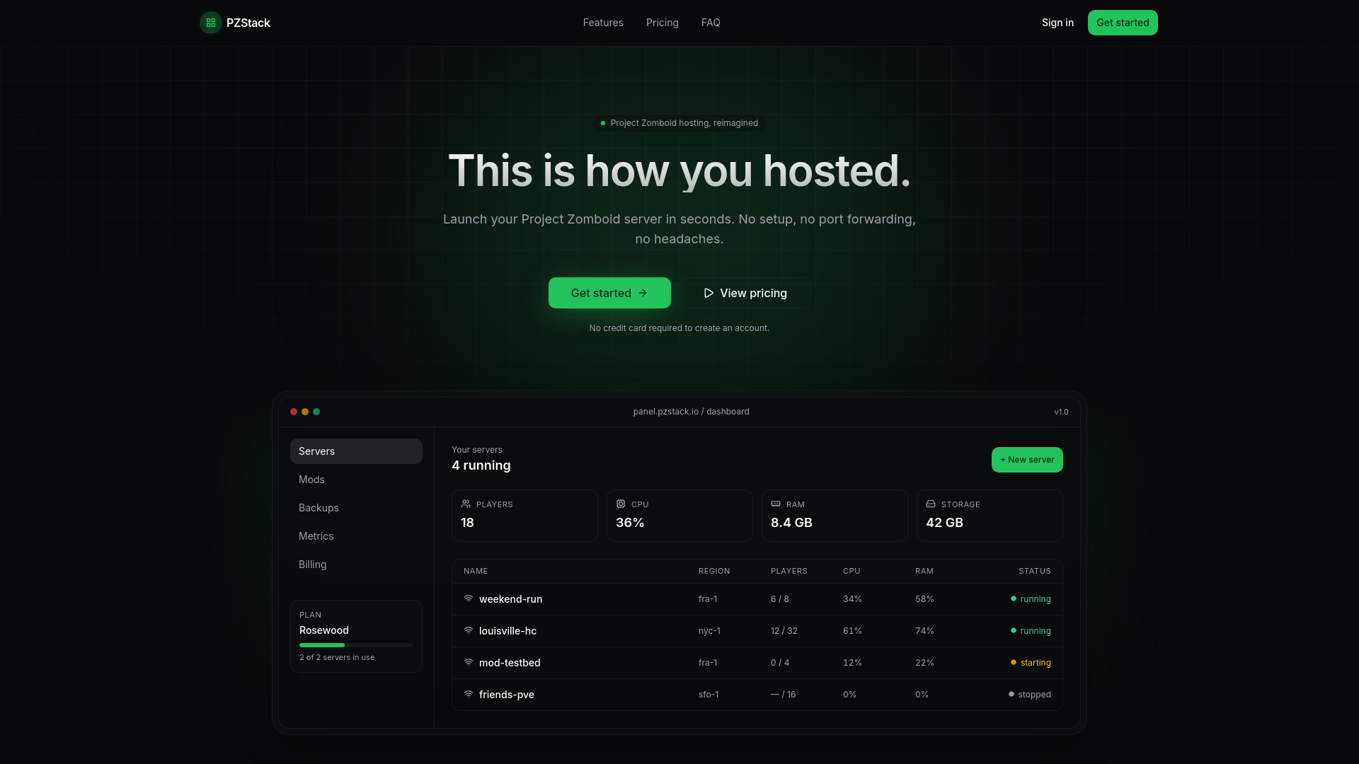The image size is (1359, 764).
Task: Click green status dot for louisville-hc
Action: click(1014, 630)
